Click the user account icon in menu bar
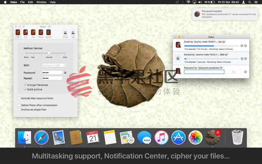 point(244,2)
